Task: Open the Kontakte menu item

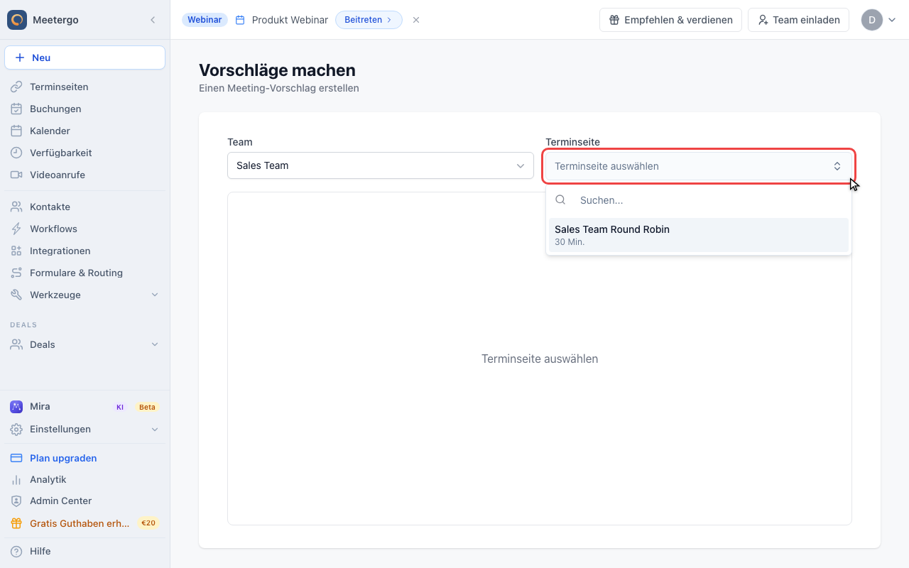Action: pos(50,207)
